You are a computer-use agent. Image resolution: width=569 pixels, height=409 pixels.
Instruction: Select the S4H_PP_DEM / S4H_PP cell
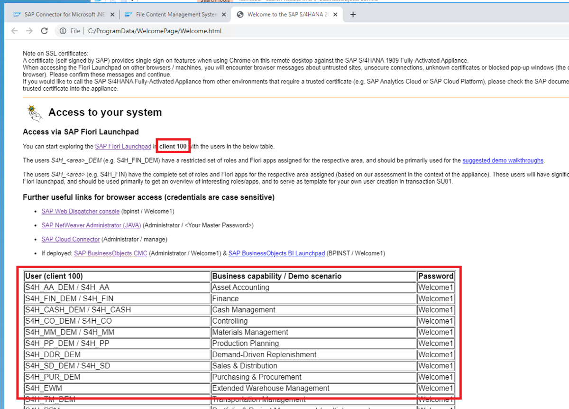[x=117, y=344]
